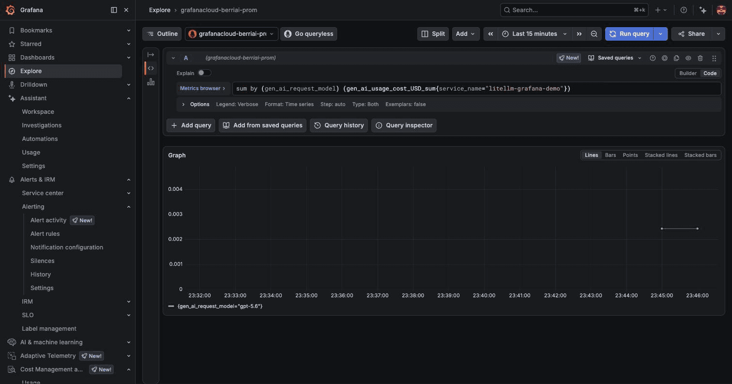This screenshot has width=732, height=384.
Task: Open the data source picker grafanacloud-berriai-prom
Action: point(231,34)
